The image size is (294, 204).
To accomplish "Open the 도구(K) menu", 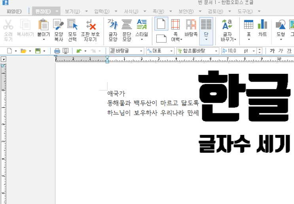I will (x=245, y=11).
